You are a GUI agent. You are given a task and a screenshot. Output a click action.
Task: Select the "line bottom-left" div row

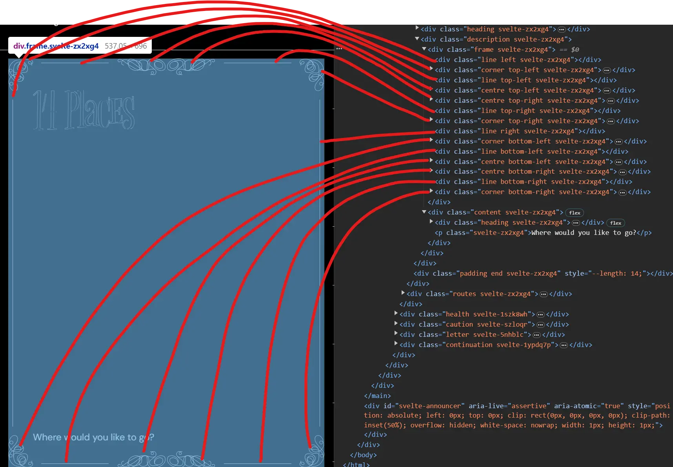(x=532, y=152)
